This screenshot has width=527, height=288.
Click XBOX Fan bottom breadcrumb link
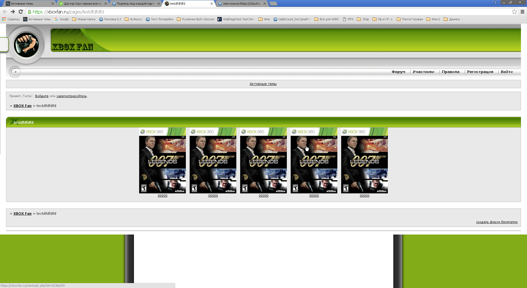coord(23,213)
